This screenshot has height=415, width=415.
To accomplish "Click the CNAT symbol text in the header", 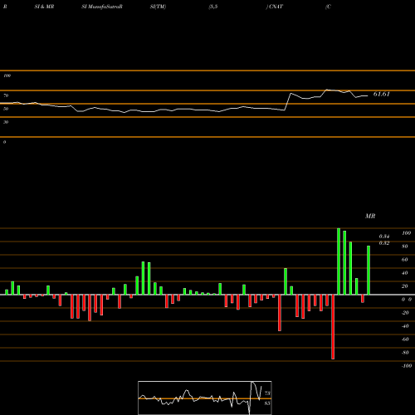I will pyautogui.click(x=276, y=7).
